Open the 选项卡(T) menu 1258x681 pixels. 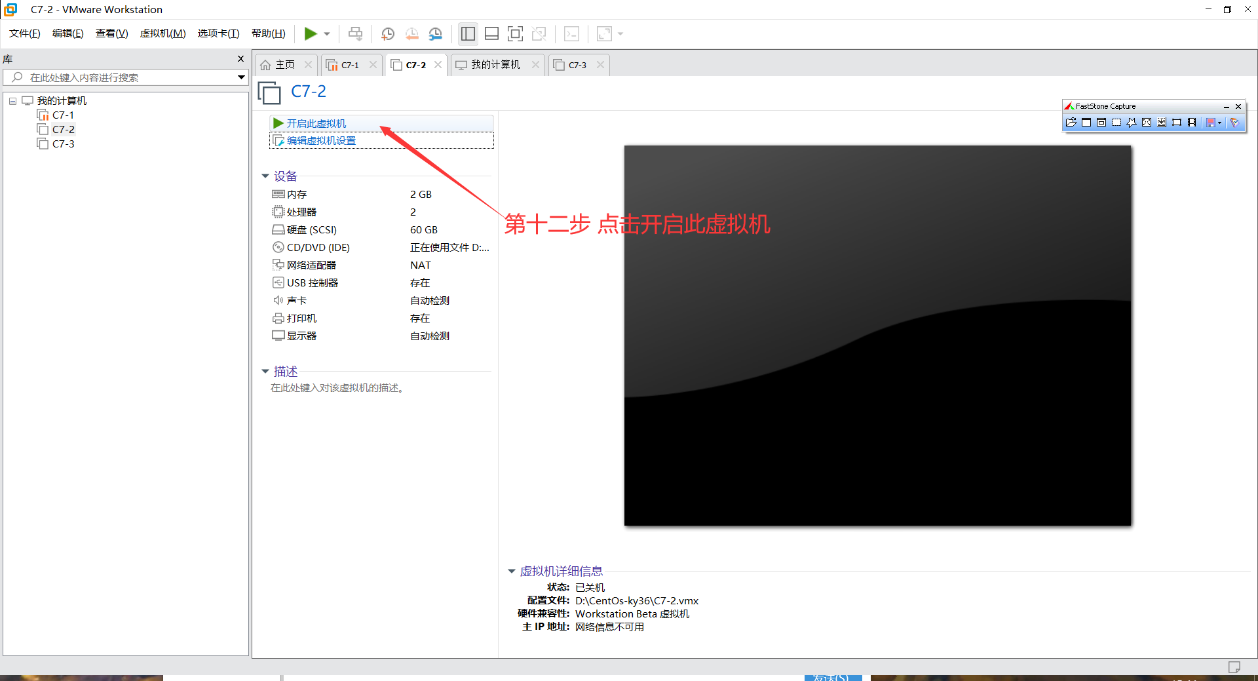tap(219, 33)
